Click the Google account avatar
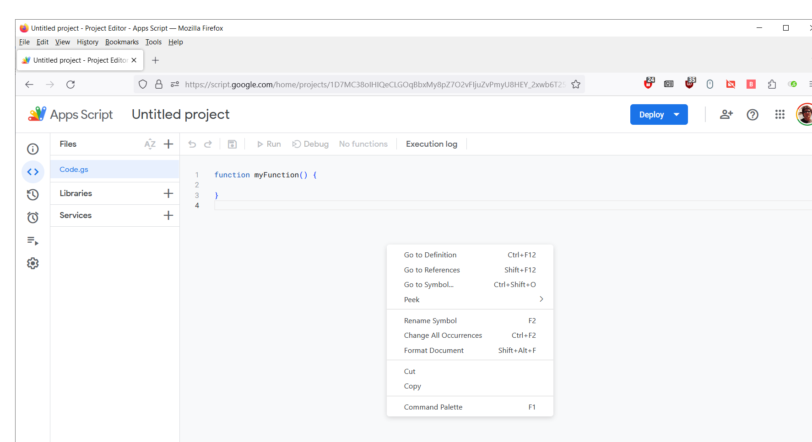812x442 pixels. pos(805,114)
